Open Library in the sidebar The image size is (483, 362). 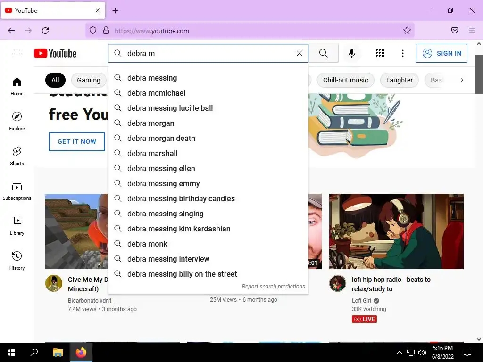pos(17,226)
